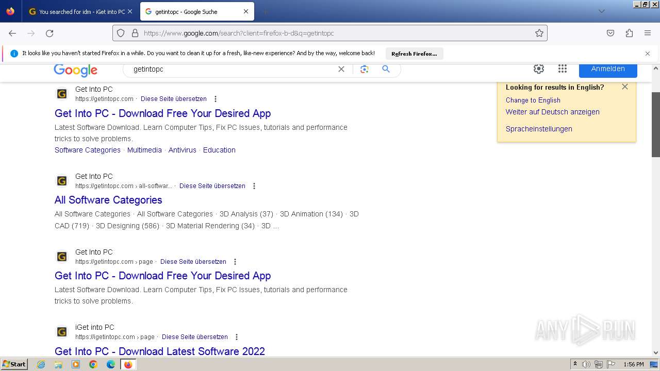
Task: Click the Refresh Firefox button
Action: coord(414,54)
